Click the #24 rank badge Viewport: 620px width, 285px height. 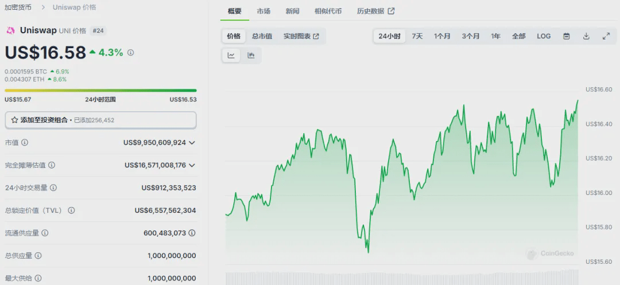click(98, 31)
